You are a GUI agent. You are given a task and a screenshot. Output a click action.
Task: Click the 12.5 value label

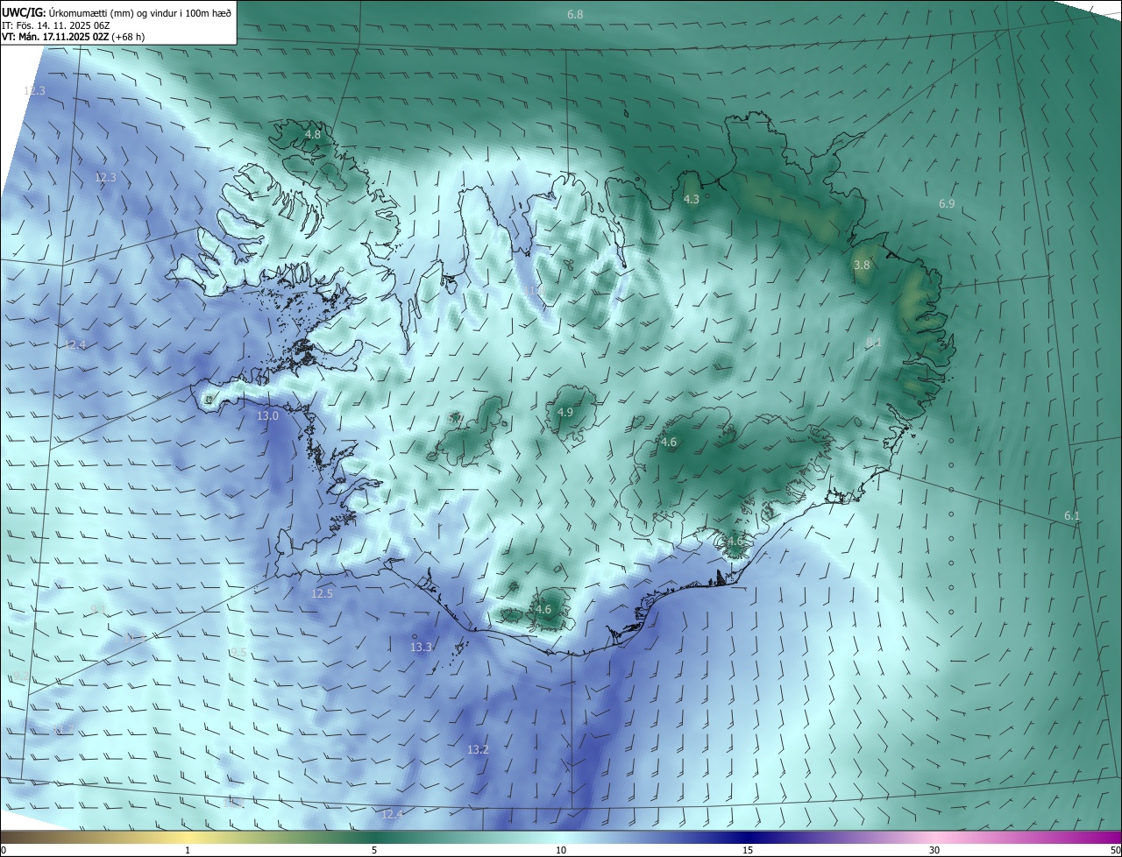point(322,594)
